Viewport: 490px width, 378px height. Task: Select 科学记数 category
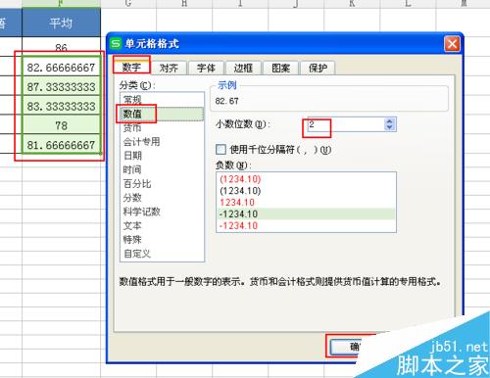(162, 212)
